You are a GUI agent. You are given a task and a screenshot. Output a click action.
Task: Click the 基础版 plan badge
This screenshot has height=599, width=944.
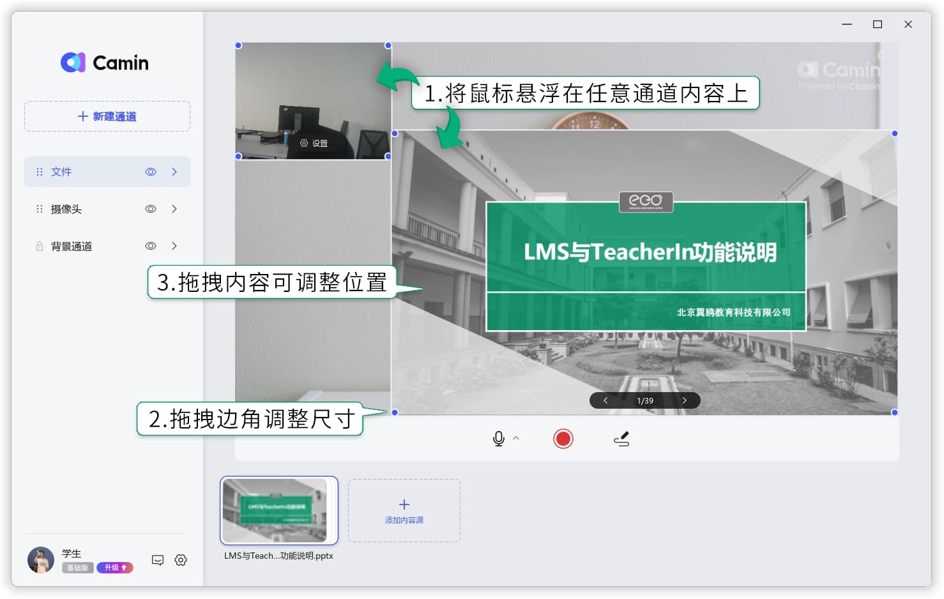(x=78, y=568)
